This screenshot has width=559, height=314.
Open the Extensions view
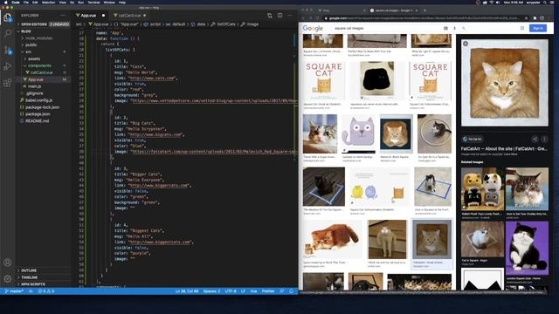point(8,83)
